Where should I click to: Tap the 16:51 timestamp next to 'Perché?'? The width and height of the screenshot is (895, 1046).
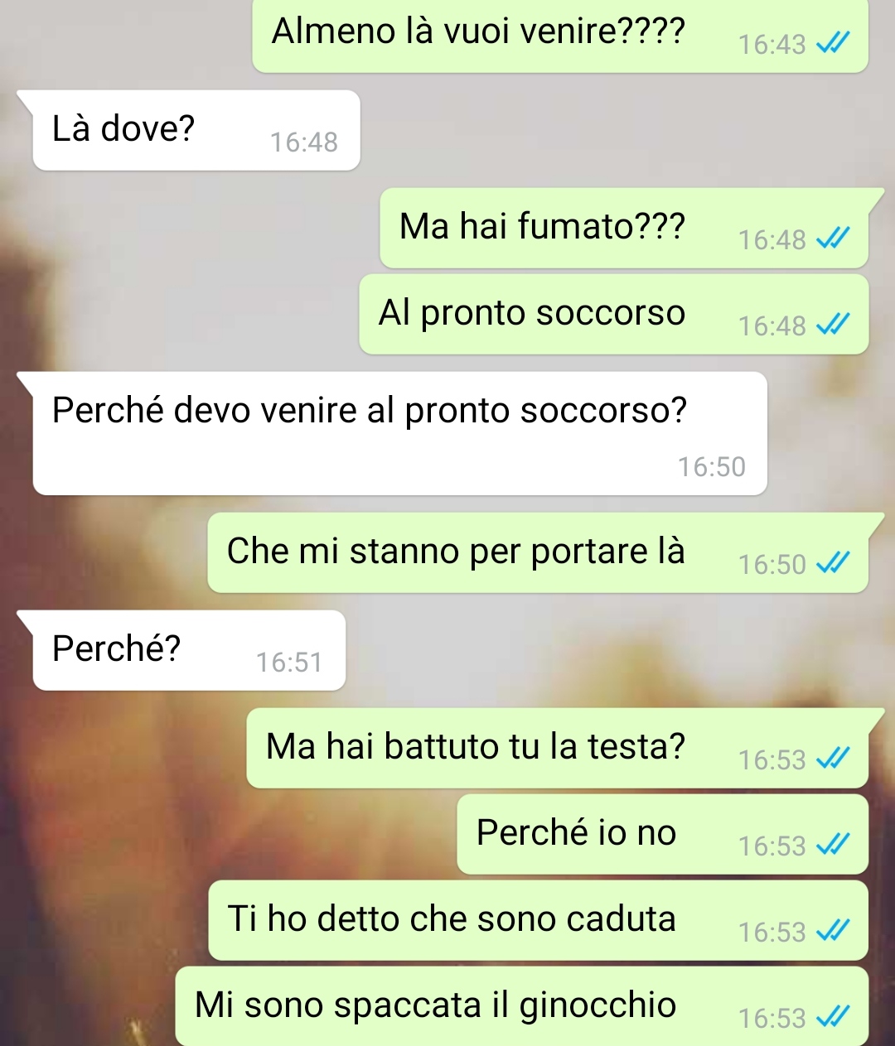click(x=289, y=663)
